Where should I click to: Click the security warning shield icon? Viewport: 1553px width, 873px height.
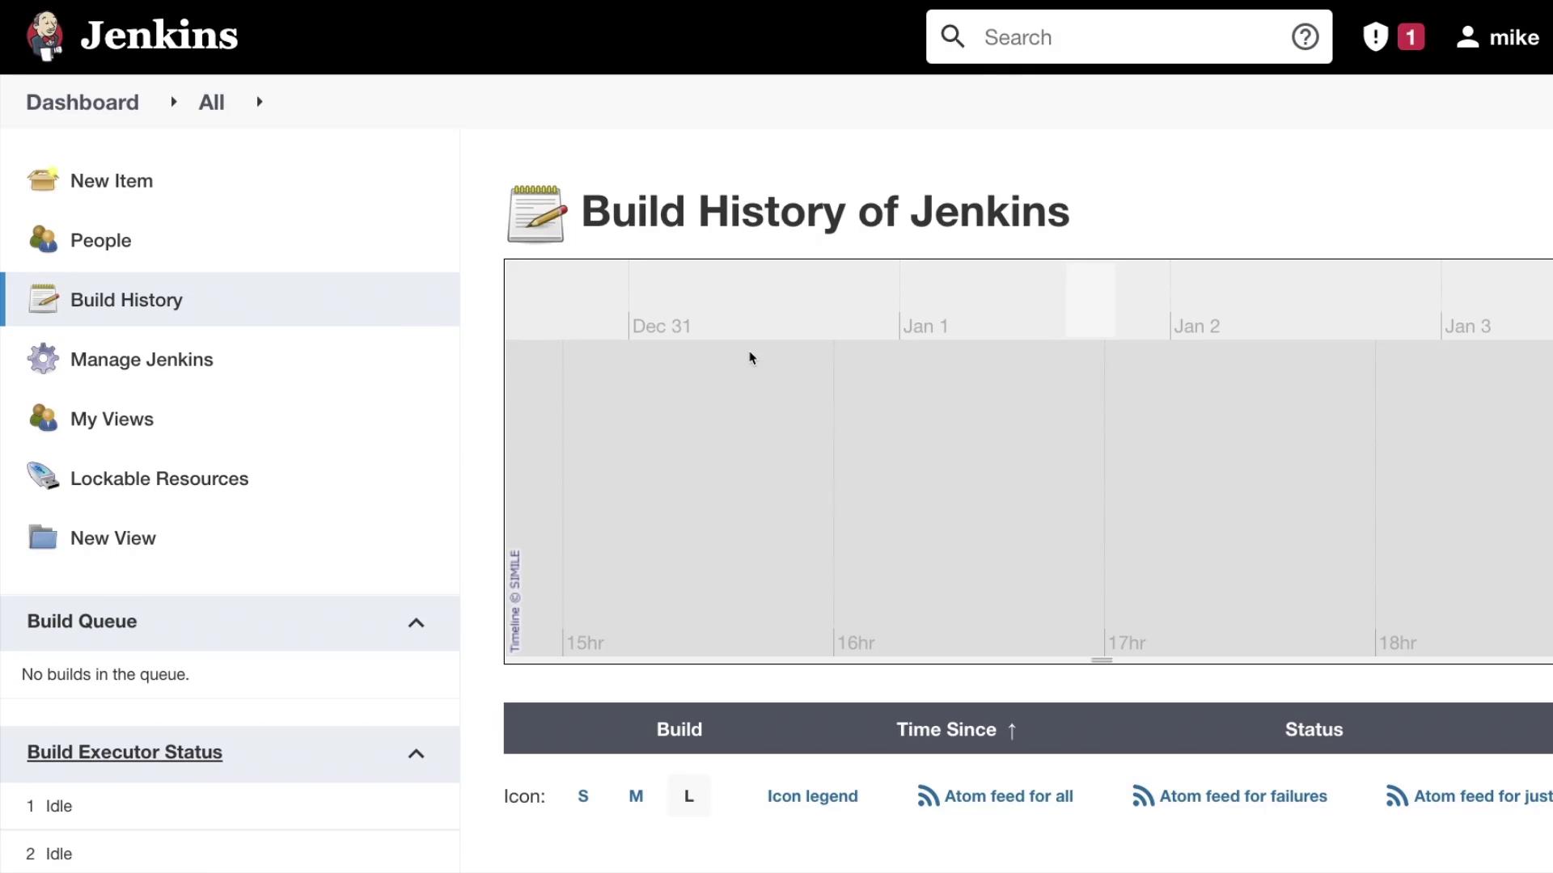coord(1375,37)
